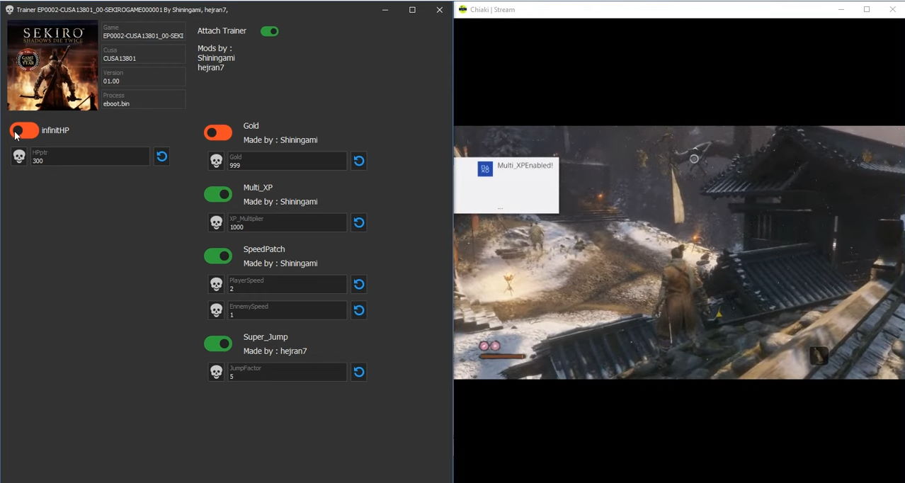The image size is (905, 483).
Task: Reset the XP_Multiplier value with refresh icon
Action: pos(359,222)
